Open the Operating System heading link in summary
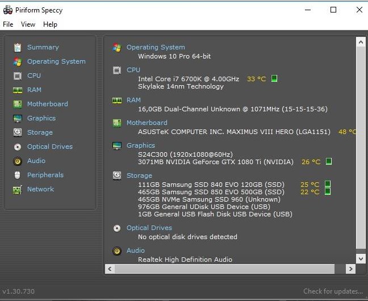 tap(156, 47)
